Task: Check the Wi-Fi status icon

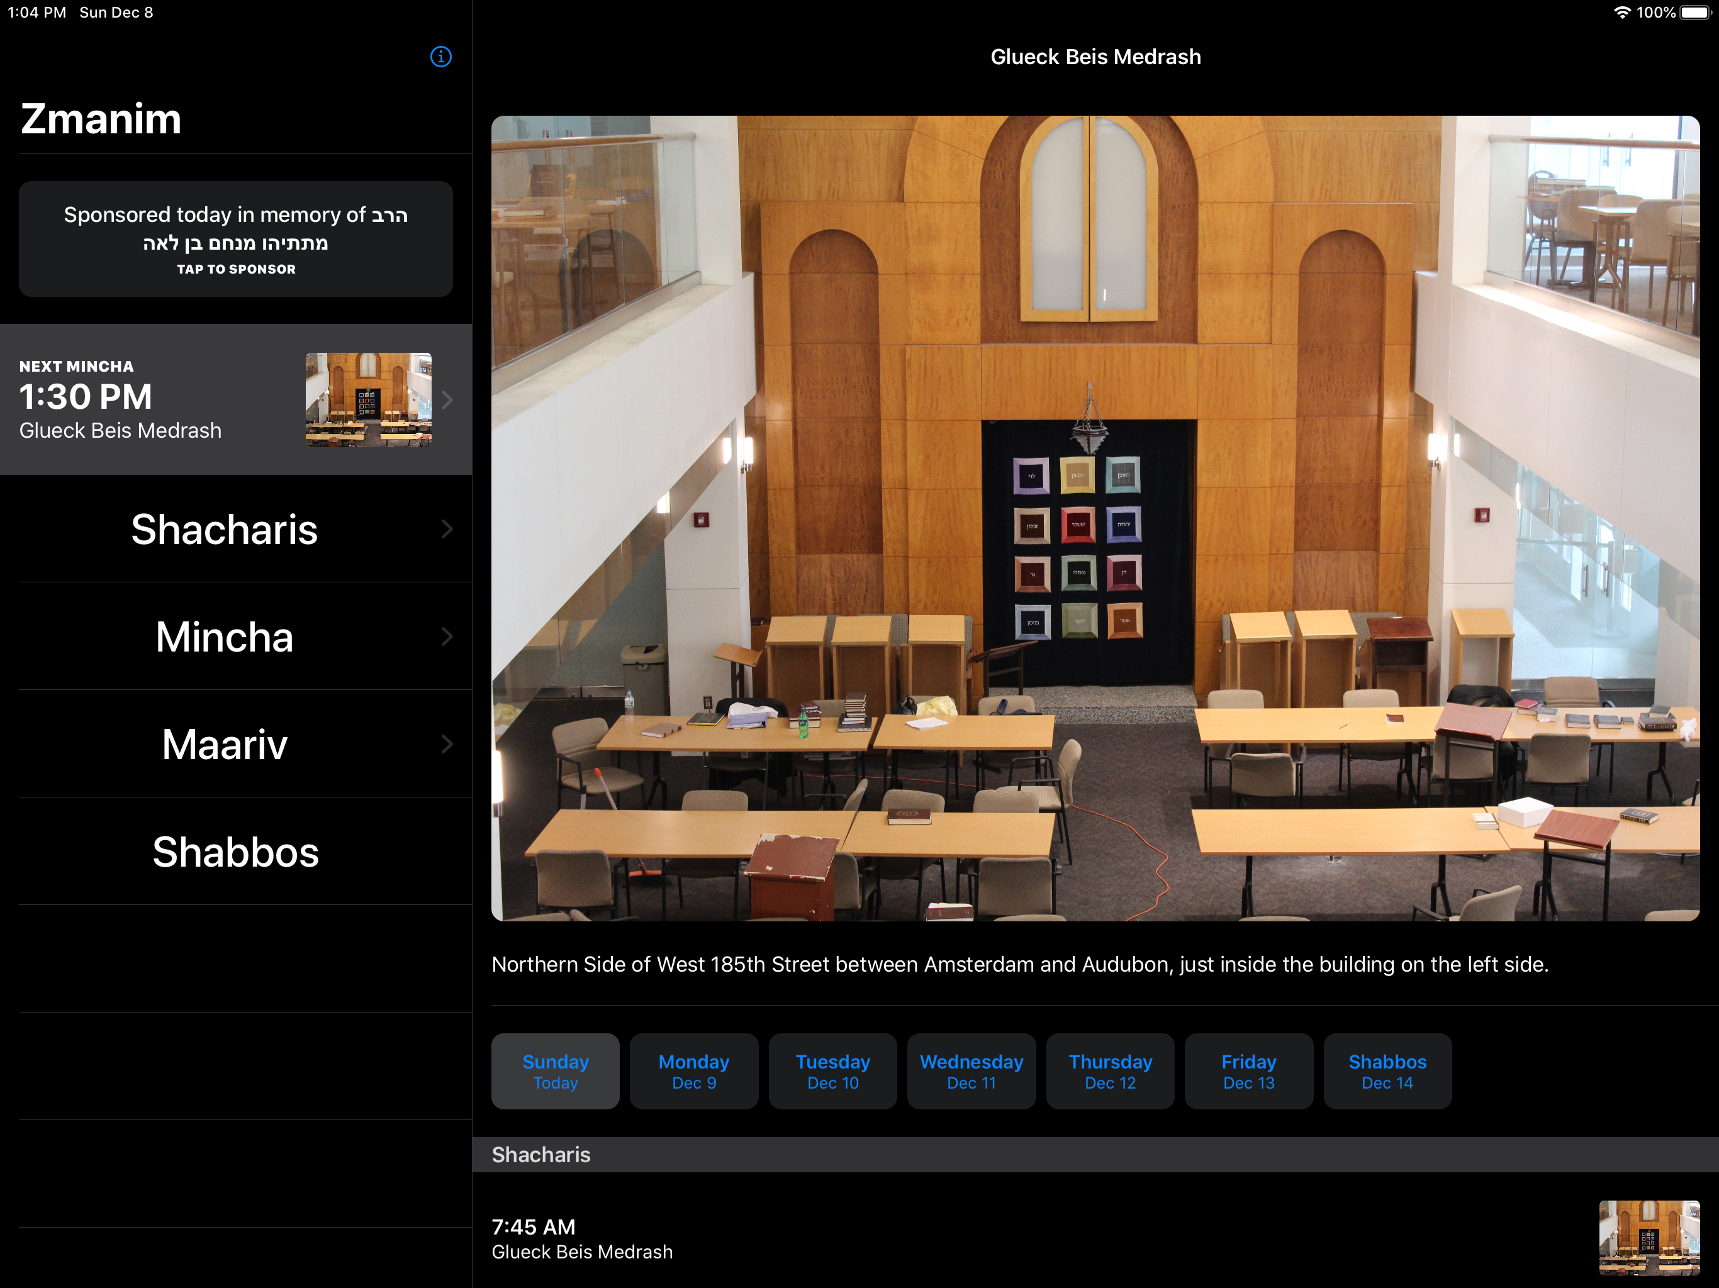Action: pyautogui.click(x=1622, y=13)
